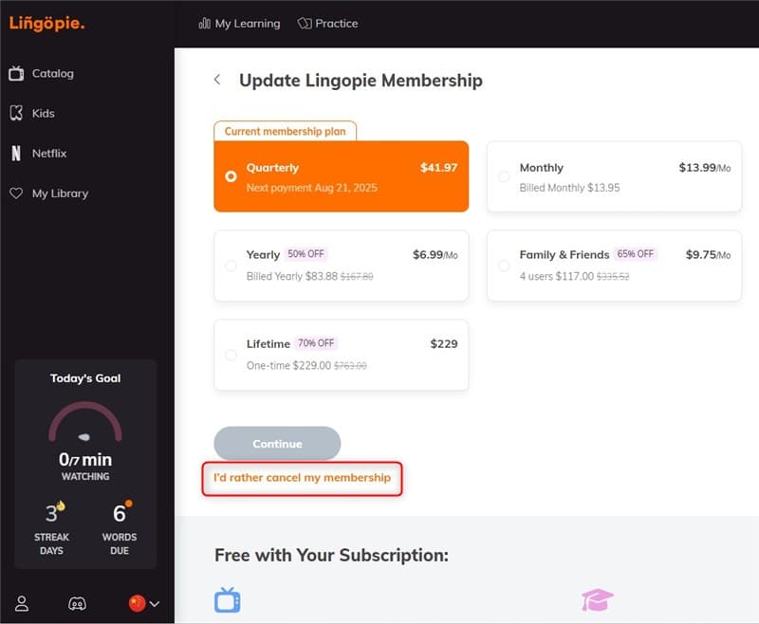
Task: Click I'd rather cancel my membership link
Action: click(302, 478)
